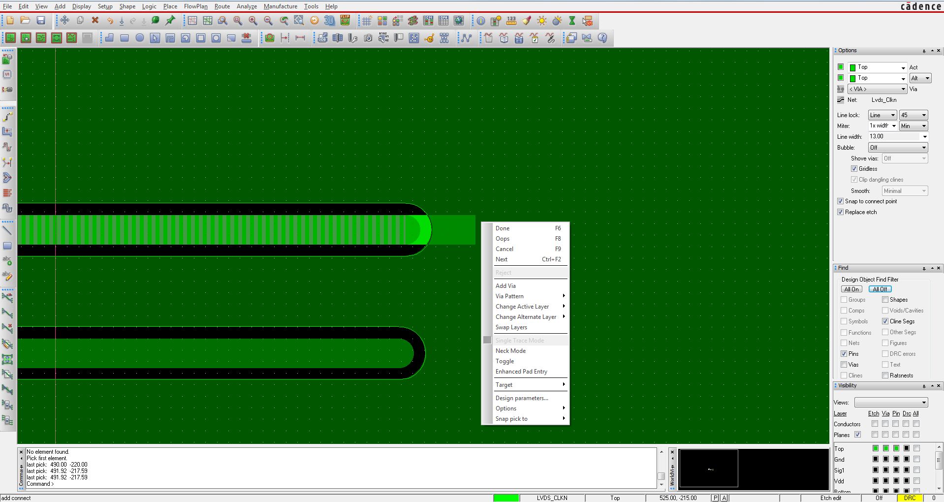Open the 3D viewer tool
Viewport: 944px width, 502px height.
(329, 21)
